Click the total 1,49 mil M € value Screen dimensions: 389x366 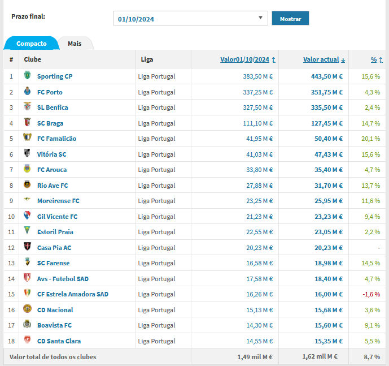coord(255,357)
